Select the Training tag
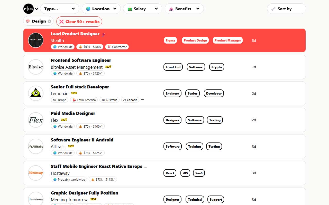Image resolution: width=329 pixels, height=205 pixels. tap(194, 146)
